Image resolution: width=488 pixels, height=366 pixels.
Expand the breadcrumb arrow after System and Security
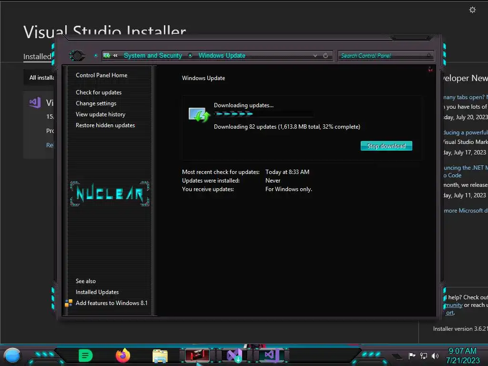point(190,56)
